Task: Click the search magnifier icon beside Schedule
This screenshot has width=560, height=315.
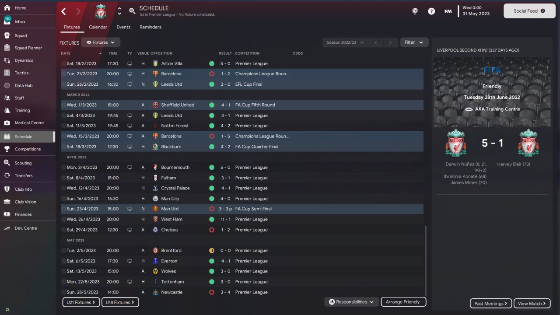Action: pyautogui.click(x=132, y=11)
